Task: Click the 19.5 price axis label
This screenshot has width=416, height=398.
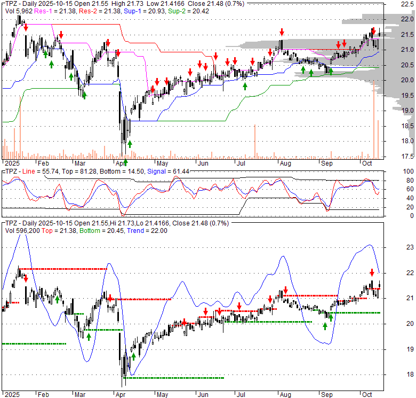Action: tap(407, 96)
